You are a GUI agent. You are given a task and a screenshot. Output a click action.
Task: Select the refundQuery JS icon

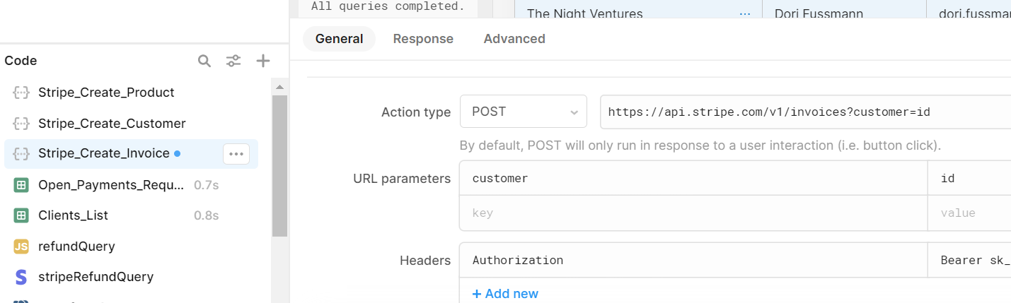click(x=21, y=246)
